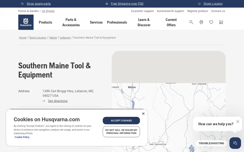Click the Shop spare parts link
The image size is (244, 152).
coord(39,4)
